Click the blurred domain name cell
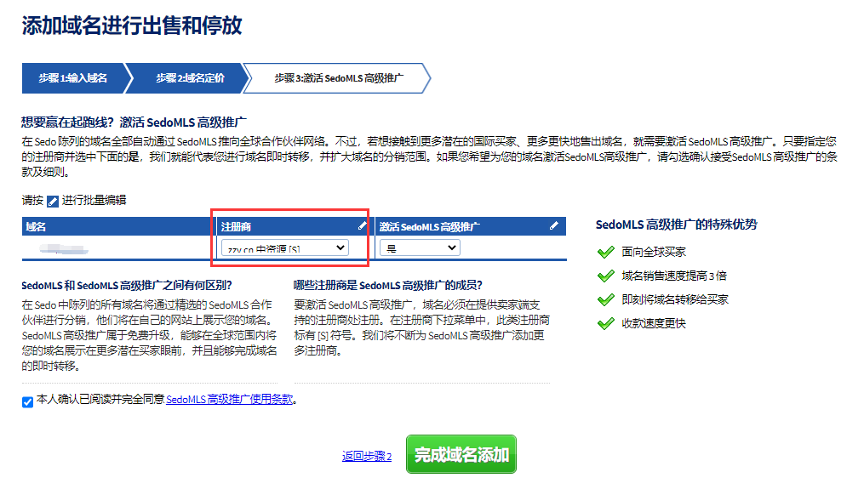 tap(64, 249)
